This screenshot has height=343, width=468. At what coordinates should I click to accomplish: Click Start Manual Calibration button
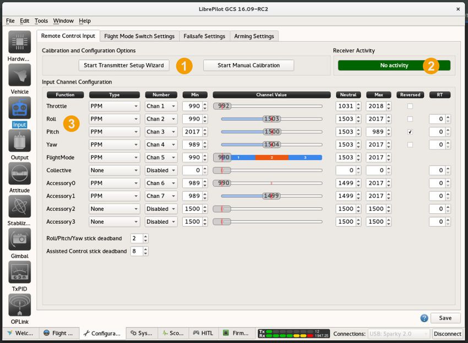(x=249, y=65)
